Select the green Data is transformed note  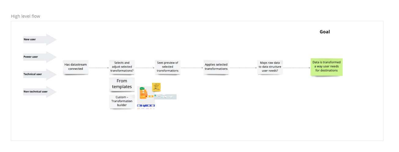(x=326, y=66)
